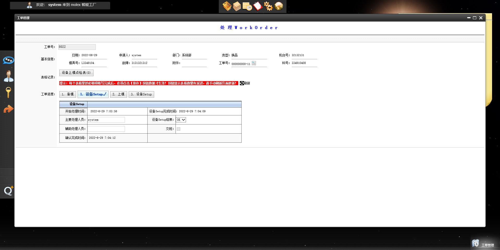500x250 pixels.
Task: Click the globe icon in top dock
Action: click(x=279, y=6)
